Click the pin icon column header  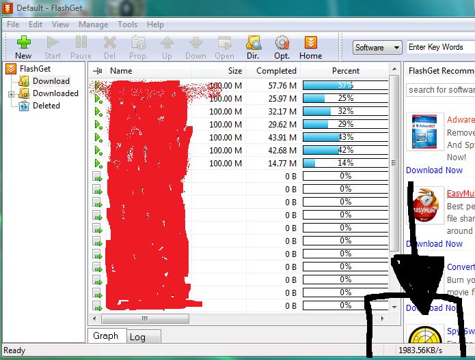(x=98, y=71)
